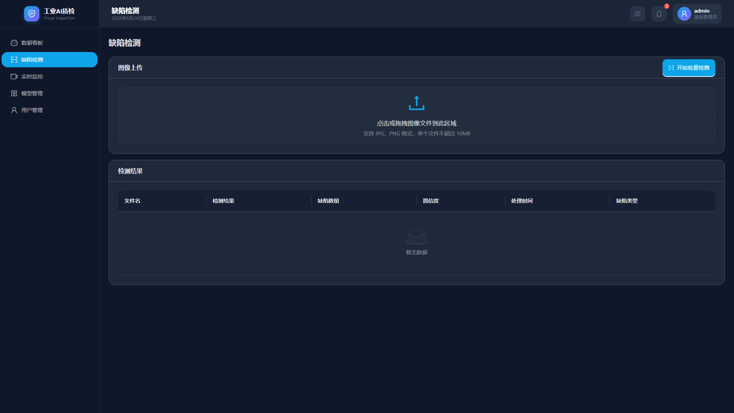Image resolution: width=734 pixels, height=413 pixels.
Task: Click the scan icon inside 开始批量检测 button
Action: pyautogui.click(x=671, y=68)
